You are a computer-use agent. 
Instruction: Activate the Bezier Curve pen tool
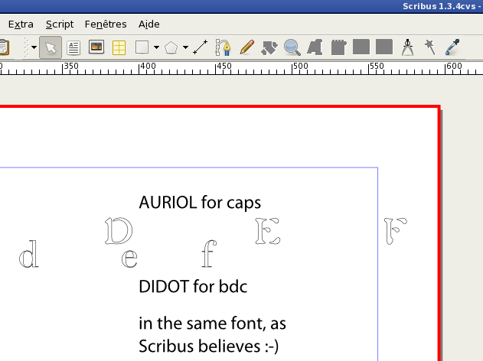coord(223,47)
